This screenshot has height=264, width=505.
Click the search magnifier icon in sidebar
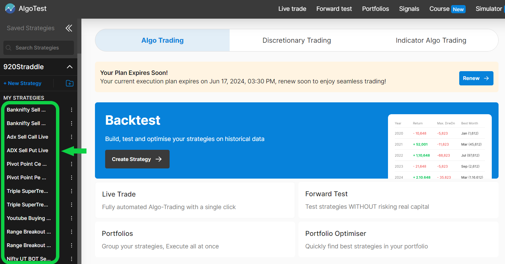click(9, 48)
